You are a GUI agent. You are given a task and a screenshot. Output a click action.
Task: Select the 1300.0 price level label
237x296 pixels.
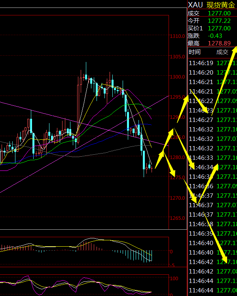(177, 77)
